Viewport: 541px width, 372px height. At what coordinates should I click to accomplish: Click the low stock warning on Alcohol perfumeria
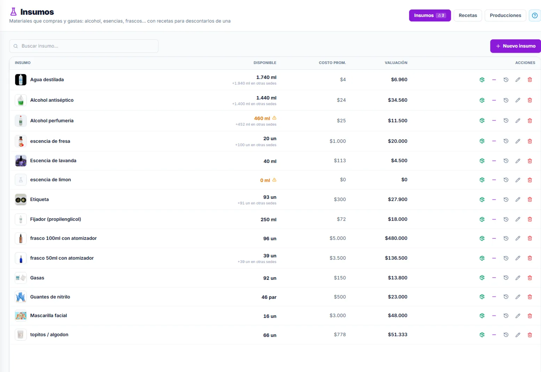[x=274, y=118]
